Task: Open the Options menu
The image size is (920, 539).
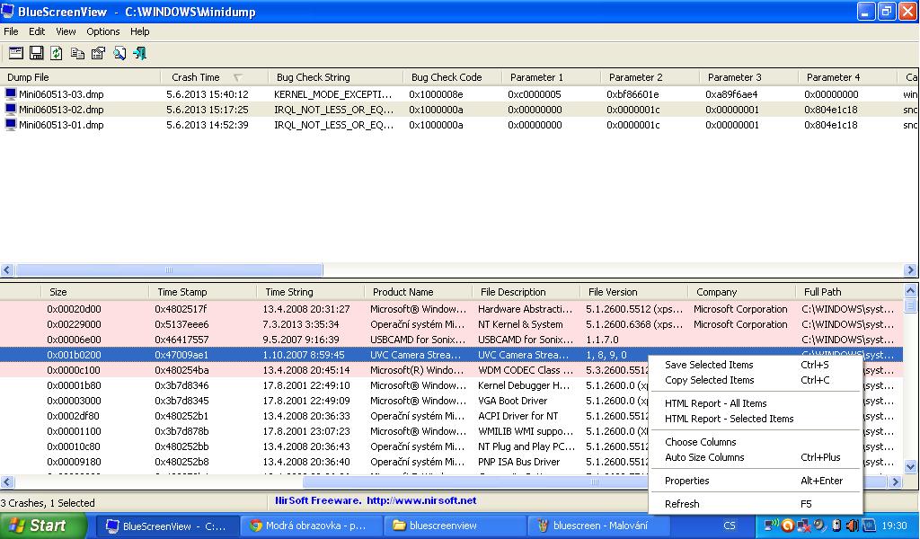Action: pyautogui.click(x=102, y=31)
